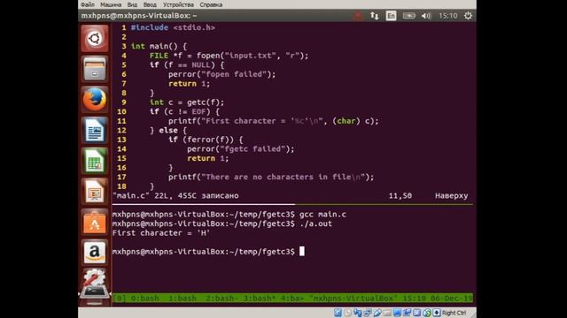Screen dimensions: 567x318
Task: Open LibreOffice Calc from the launcher
Action: (95, 161)
